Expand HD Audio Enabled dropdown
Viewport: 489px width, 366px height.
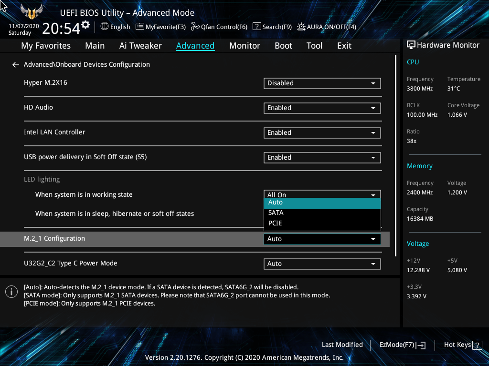pos(322,108)
